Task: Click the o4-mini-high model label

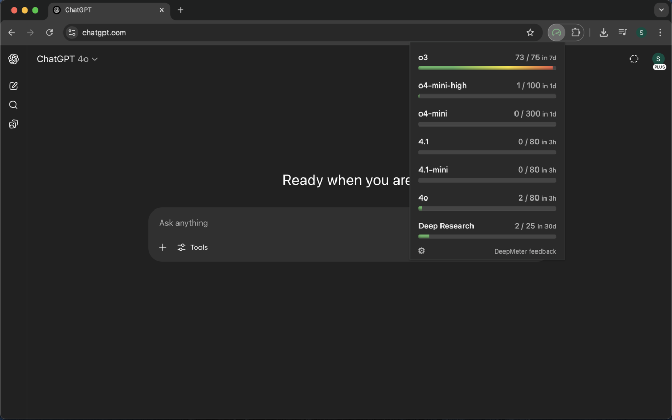Action: [443, 86]
